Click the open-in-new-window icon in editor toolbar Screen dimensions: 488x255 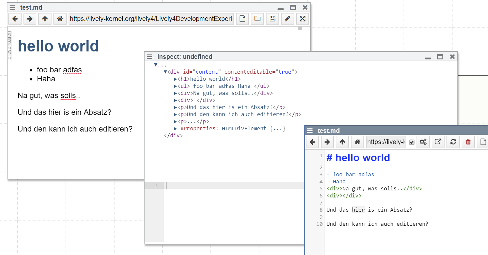(x=438, y=142)
